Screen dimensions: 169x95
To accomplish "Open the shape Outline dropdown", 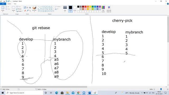I will coord(58,7).
